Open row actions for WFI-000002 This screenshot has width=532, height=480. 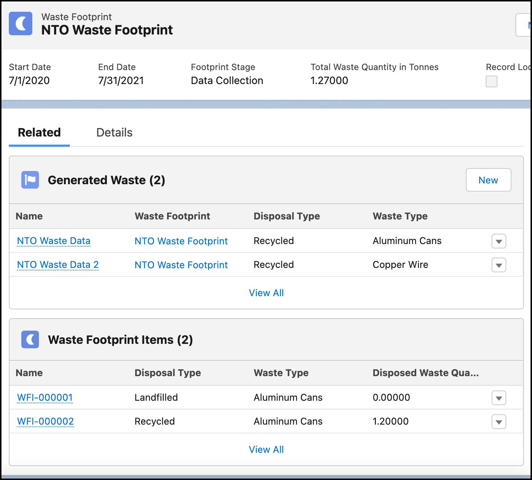[x=499, y=422]
